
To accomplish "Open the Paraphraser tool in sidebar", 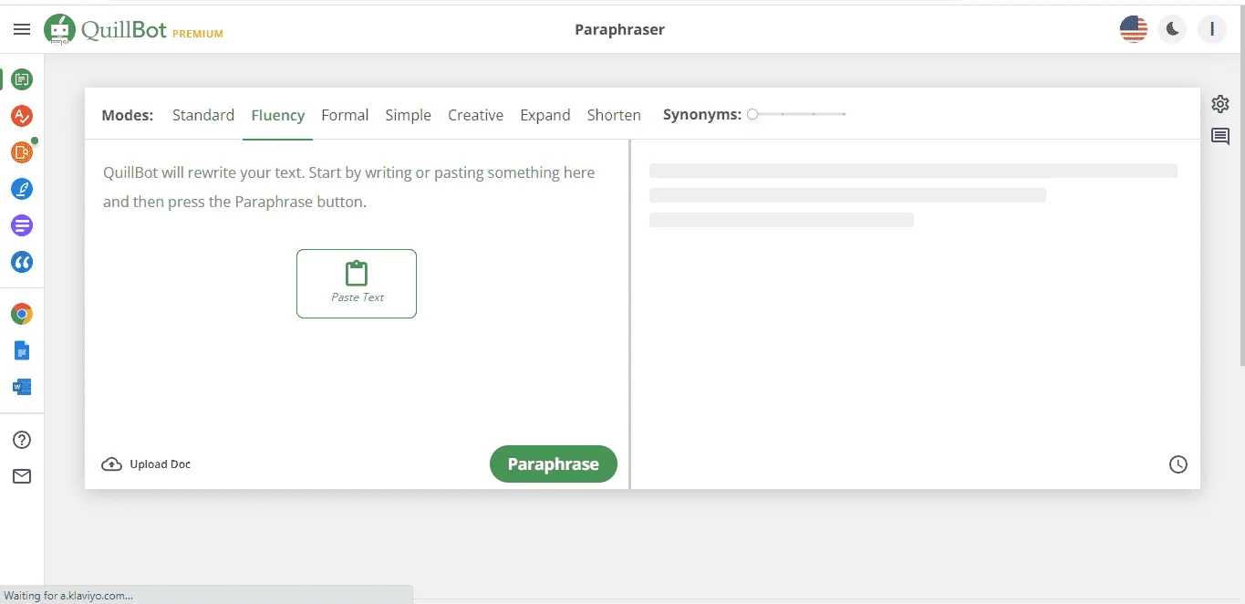I will [22, 79].
